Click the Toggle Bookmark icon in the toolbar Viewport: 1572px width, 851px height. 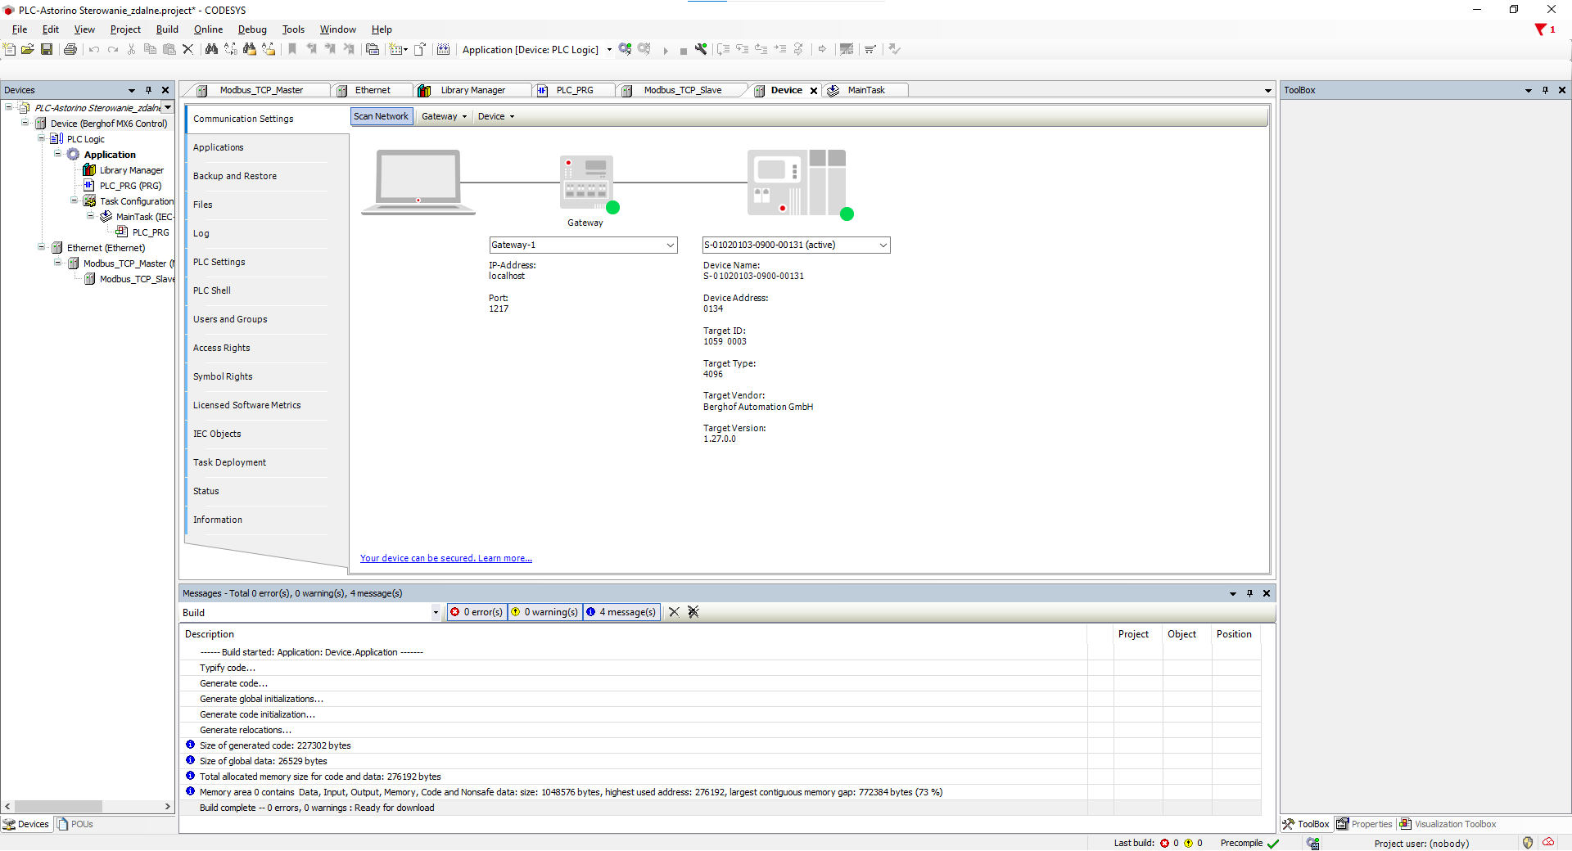coord(292,49)
